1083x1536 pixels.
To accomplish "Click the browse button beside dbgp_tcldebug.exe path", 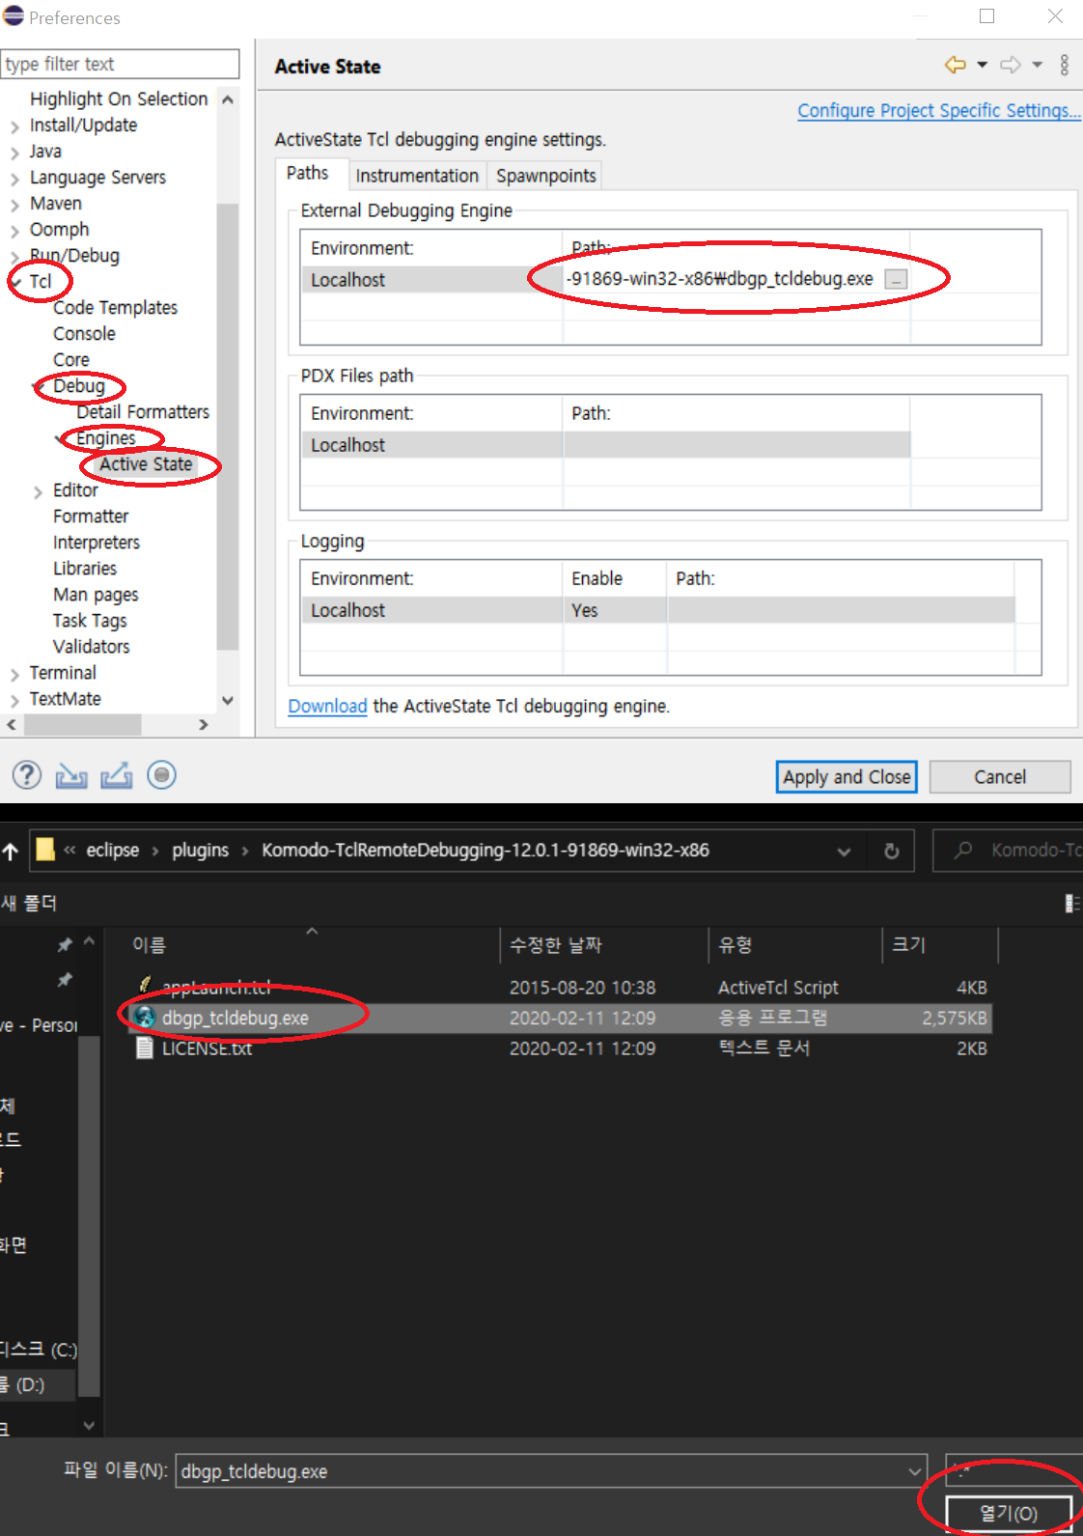I will coord(896,280).
